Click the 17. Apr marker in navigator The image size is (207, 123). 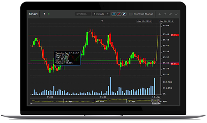coord(131,101)
